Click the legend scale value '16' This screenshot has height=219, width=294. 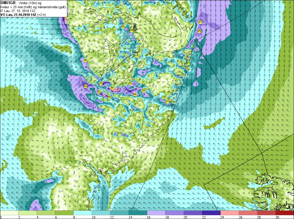tap(149, 217)
